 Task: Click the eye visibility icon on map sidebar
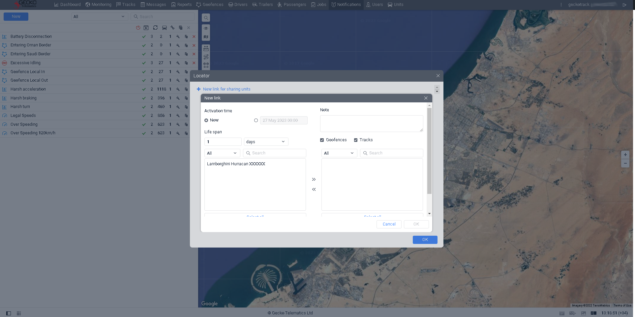pos(206,28)
